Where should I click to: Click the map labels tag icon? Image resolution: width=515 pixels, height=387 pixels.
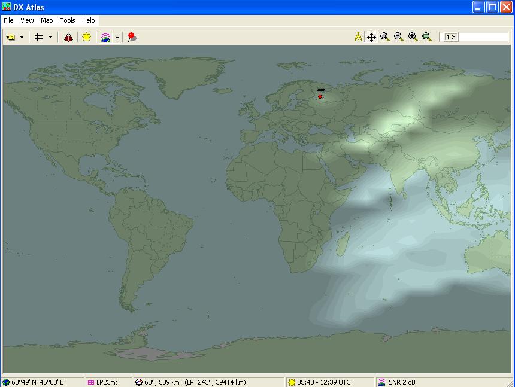pos(11,37)
